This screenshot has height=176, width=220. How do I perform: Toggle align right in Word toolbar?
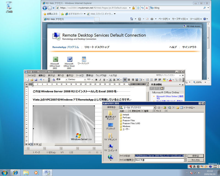point(133,80)
